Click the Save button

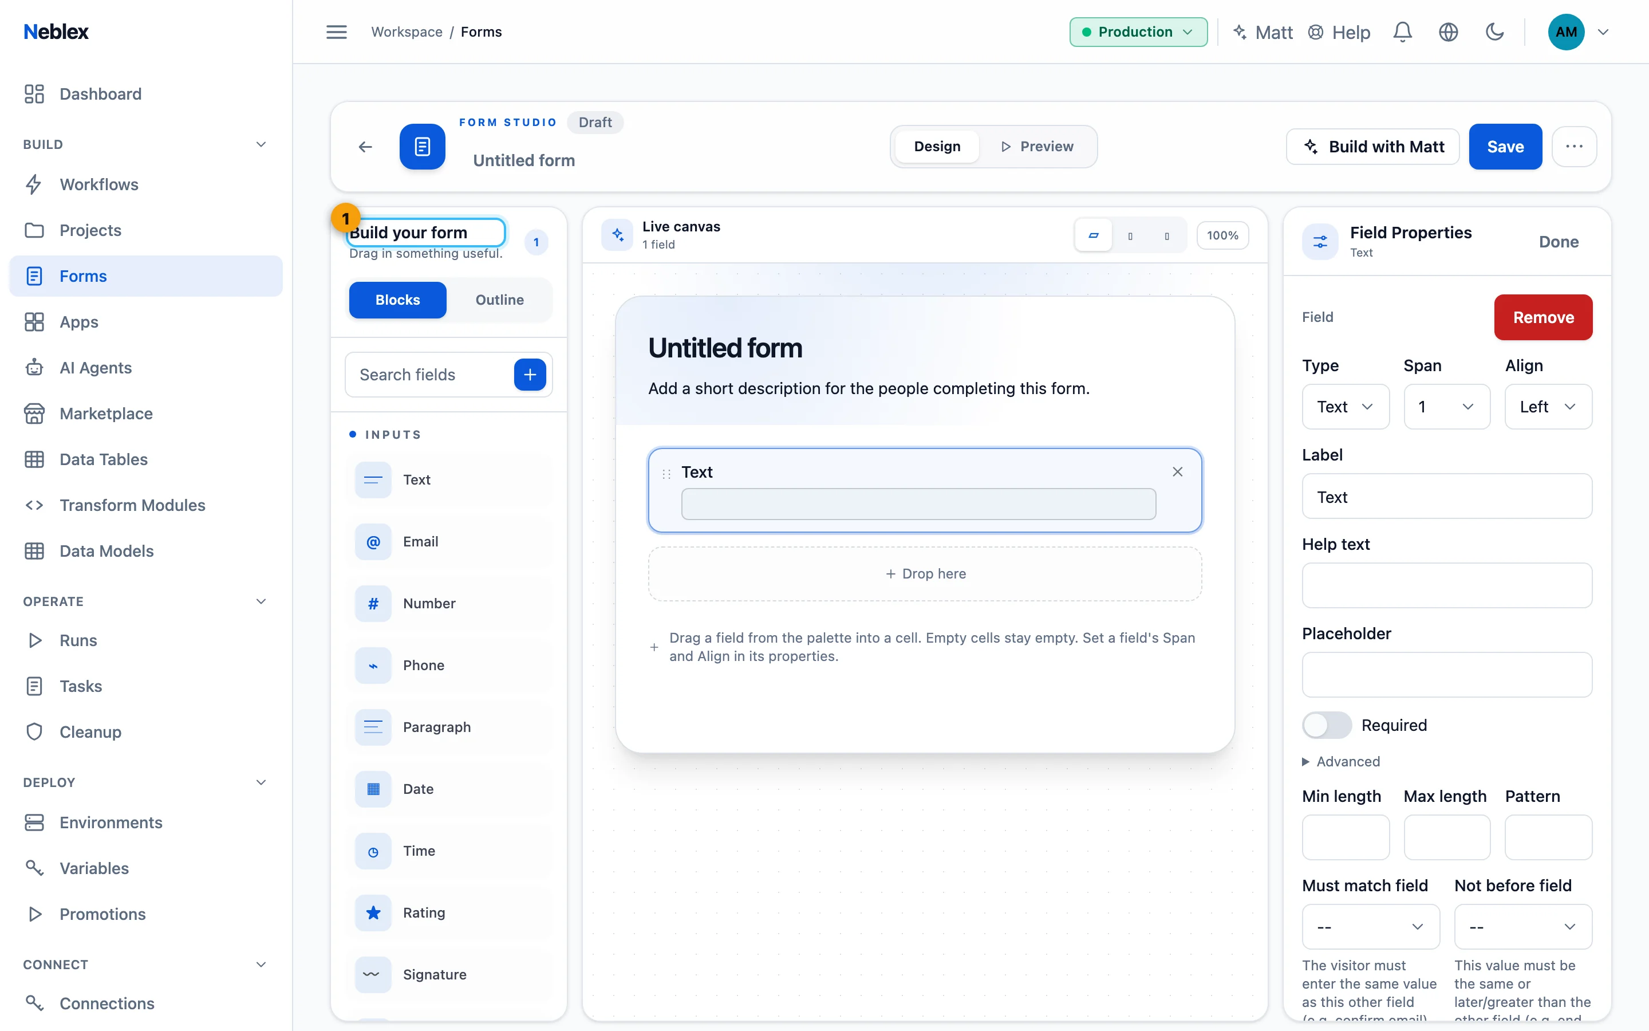pos(1505,147)
